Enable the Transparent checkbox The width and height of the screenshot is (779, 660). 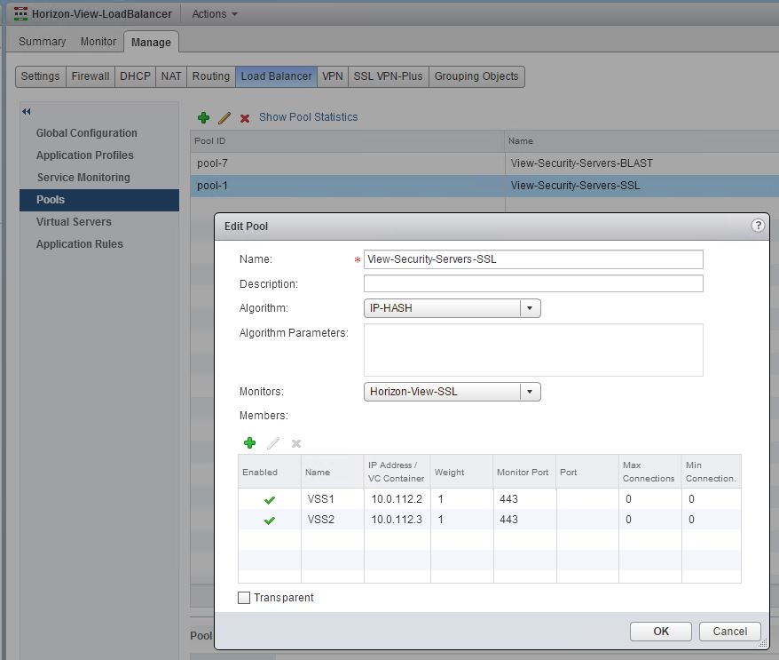[x=245, y=598]
